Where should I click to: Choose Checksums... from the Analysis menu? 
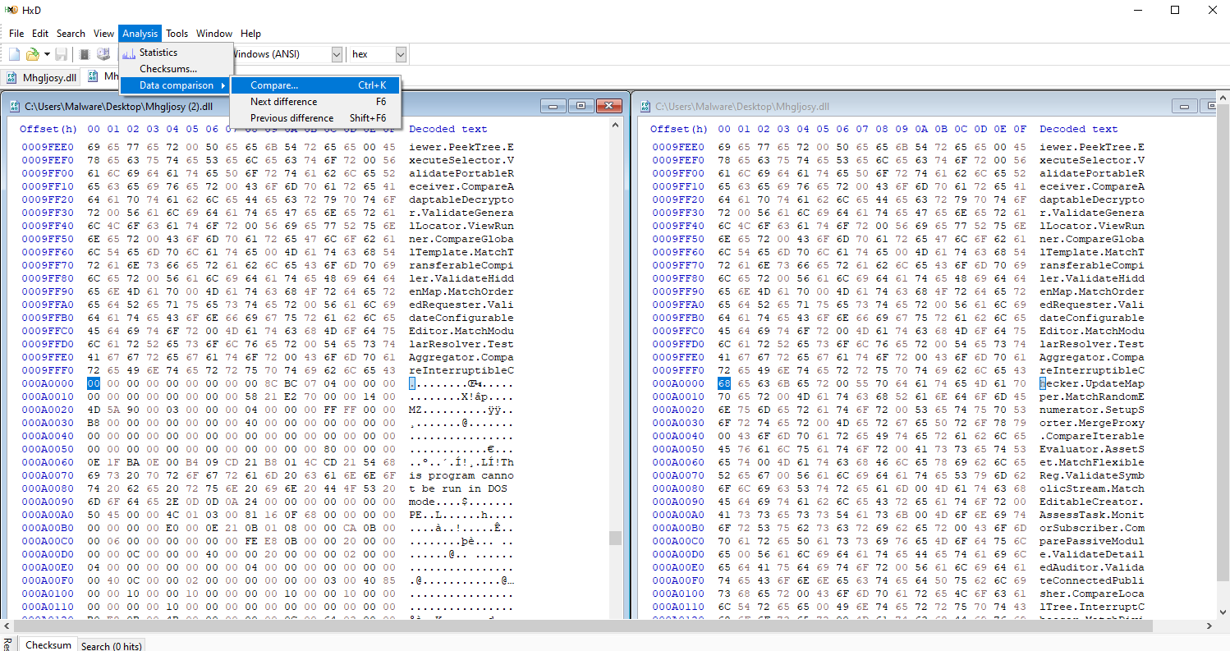(177, 69)
